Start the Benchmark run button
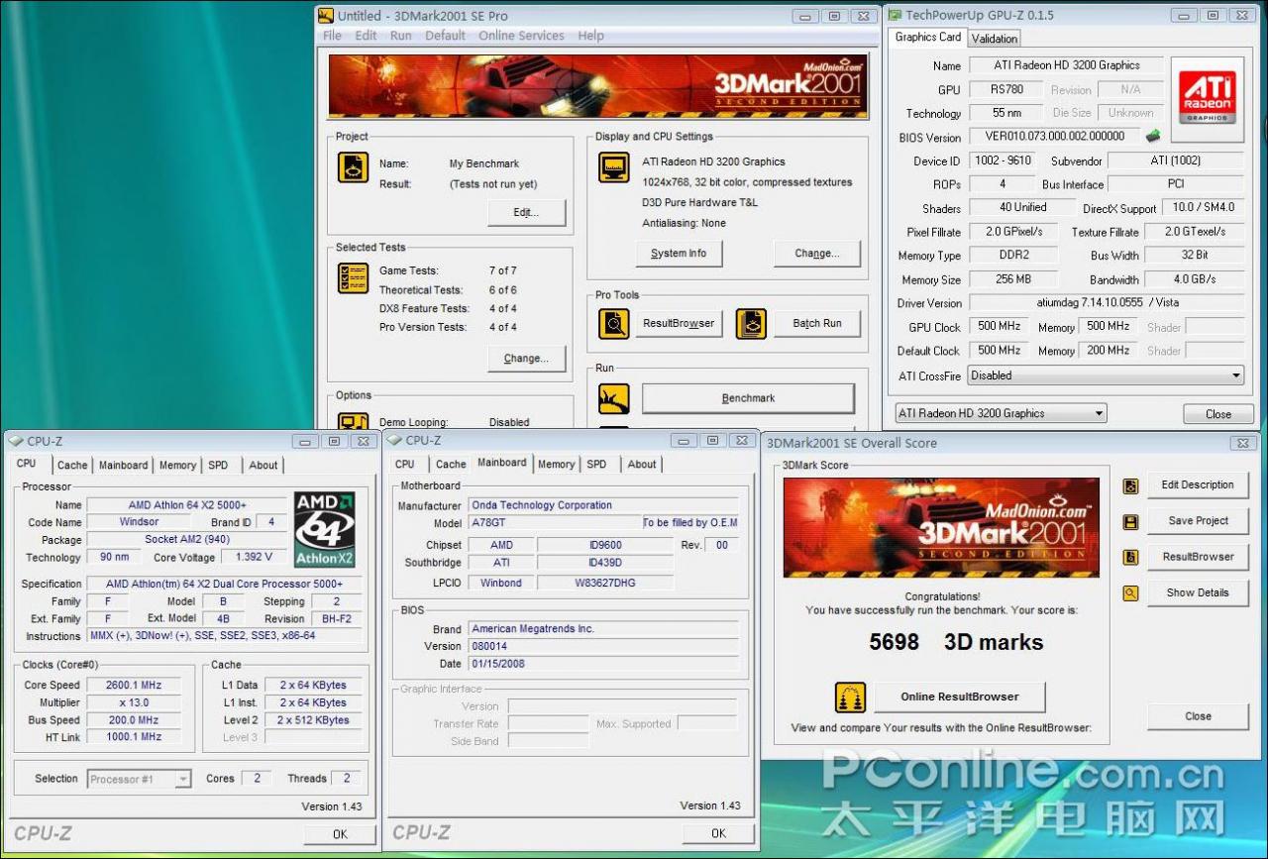 point(748,398)
